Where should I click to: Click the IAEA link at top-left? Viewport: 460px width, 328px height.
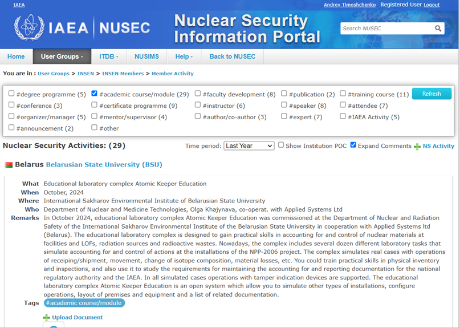point(19,5)
